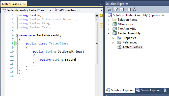
Task: Expand the NUnitProxy project node
Action: point(108,25)
